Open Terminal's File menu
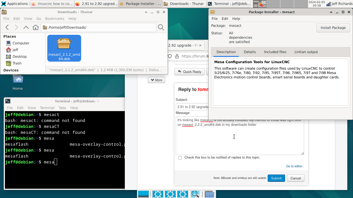This screenshot has height=198, width=353. 10,108
